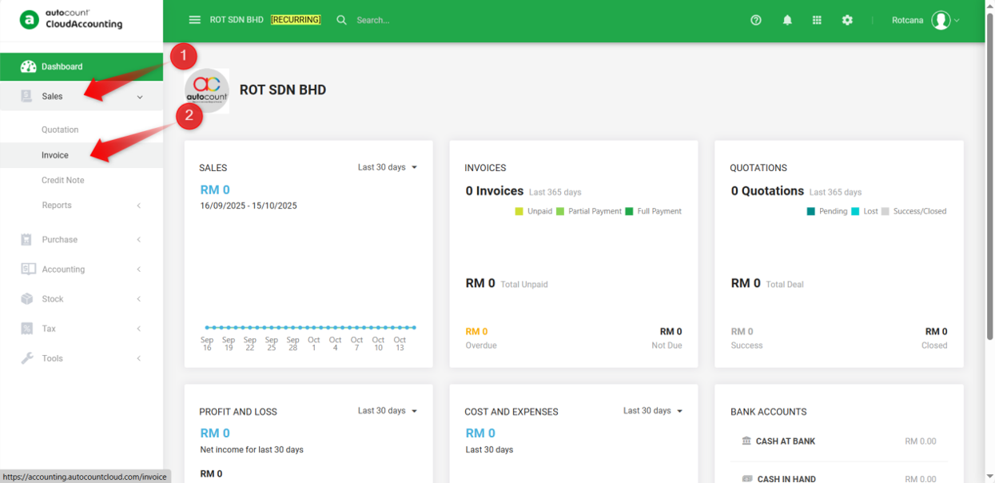Open the notifications bell icon

(787, 20)
